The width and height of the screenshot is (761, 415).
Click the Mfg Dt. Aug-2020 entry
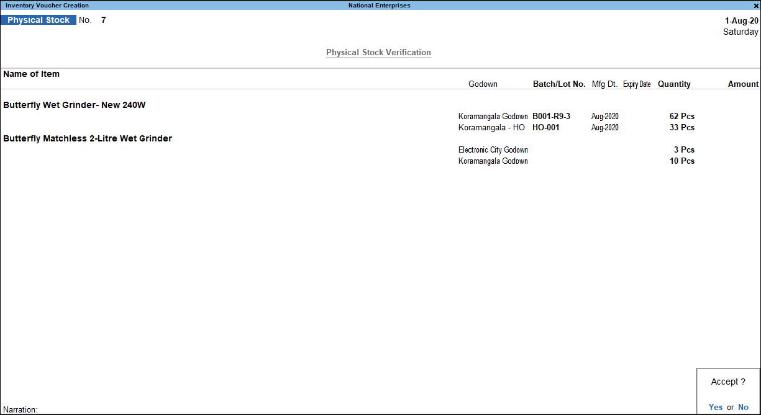tap(604, 116)
